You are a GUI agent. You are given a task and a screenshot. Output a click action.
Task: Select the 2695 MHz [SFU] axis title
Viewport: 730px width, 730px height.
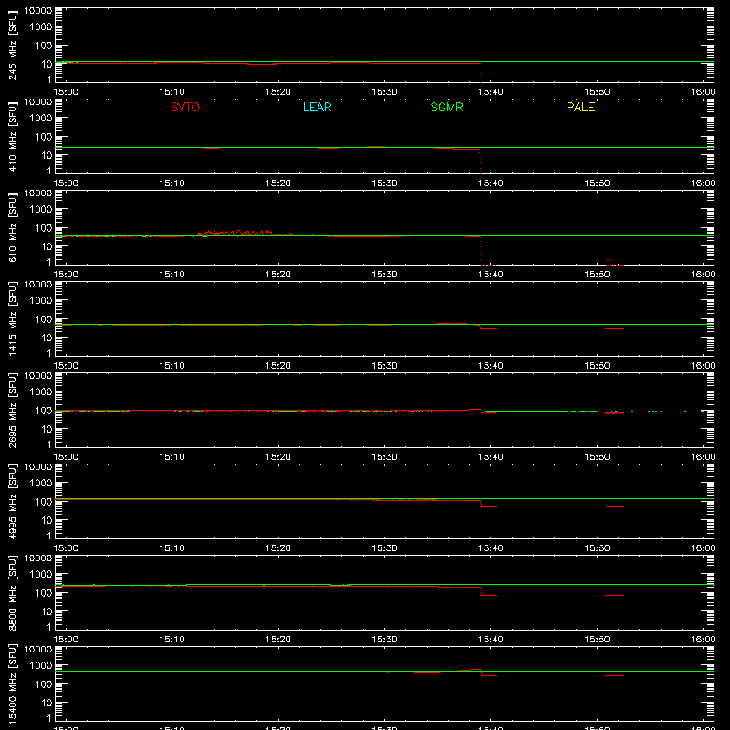coord(12,410)
